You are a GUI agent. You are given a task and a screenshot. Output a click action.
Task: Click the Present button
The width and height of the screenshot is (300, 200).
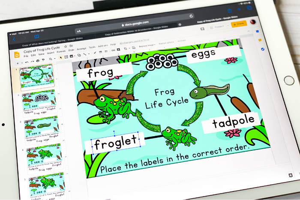218,26
